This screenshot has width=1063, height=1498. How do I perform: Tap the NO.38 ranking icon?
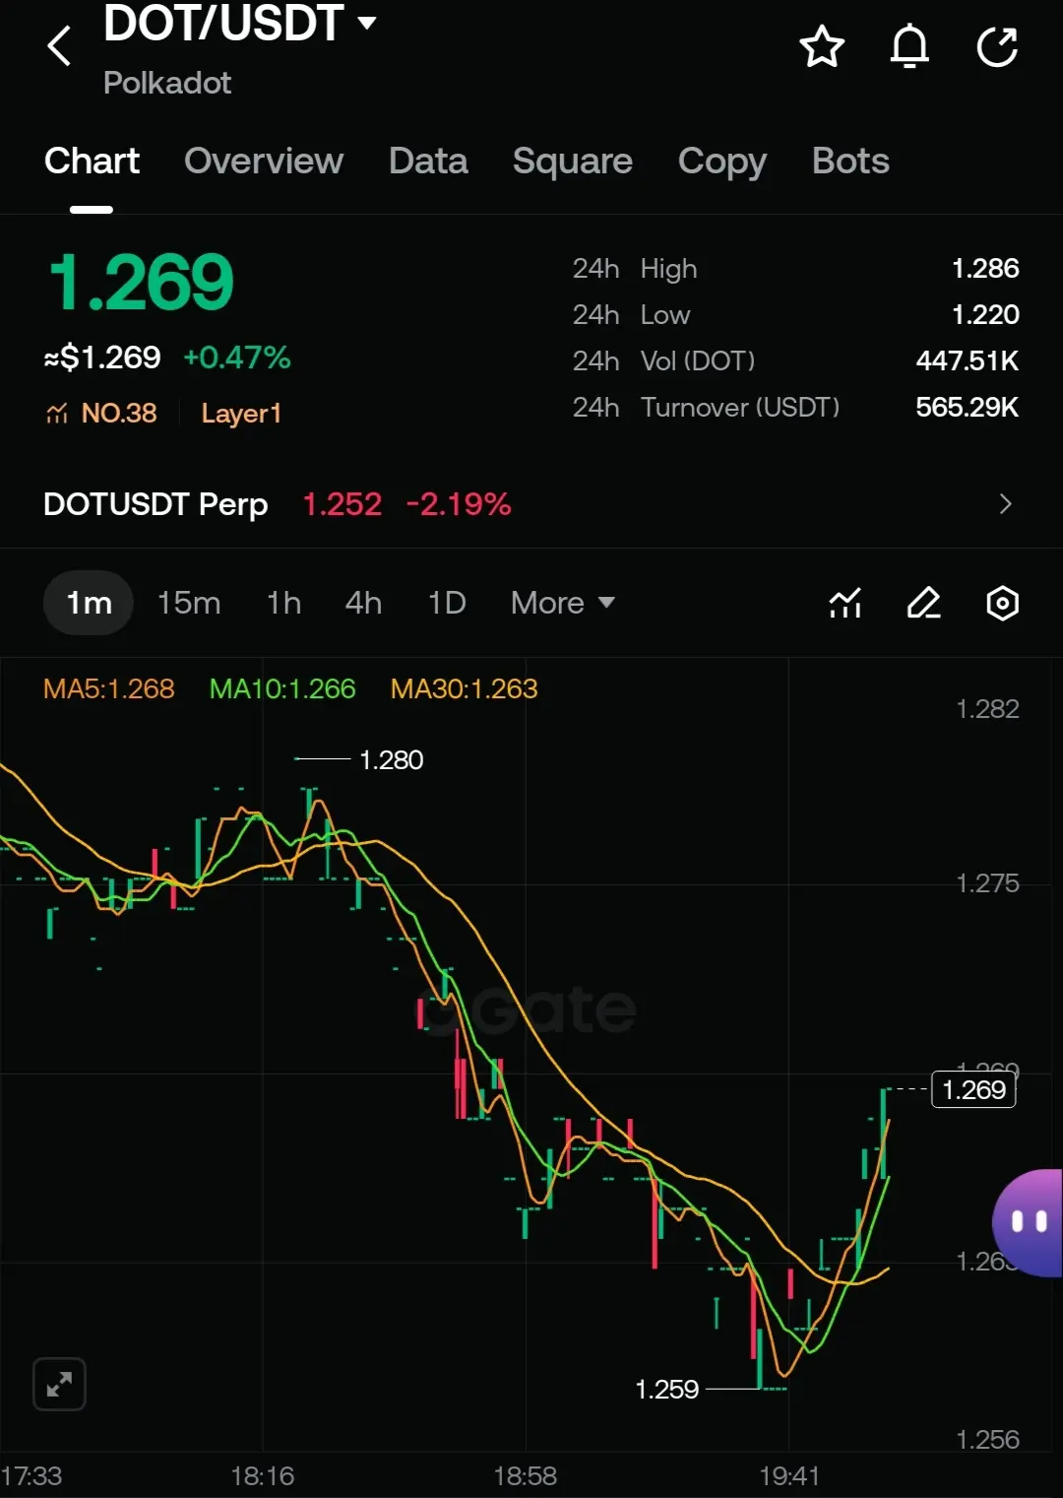(x=57, y=414)
